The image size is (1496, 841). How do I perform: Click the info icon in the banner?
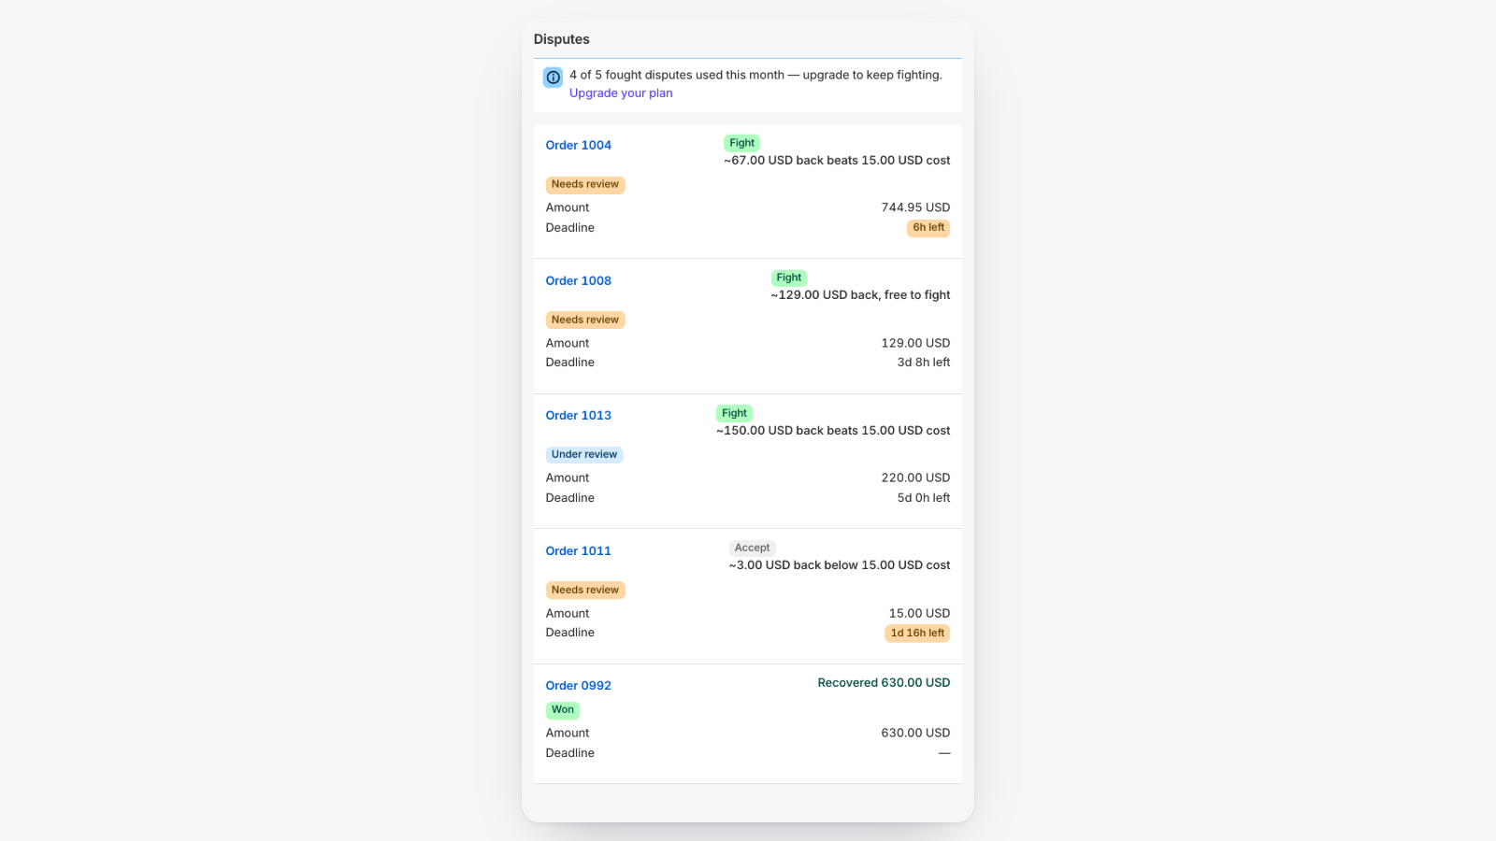tap(553, 78)
